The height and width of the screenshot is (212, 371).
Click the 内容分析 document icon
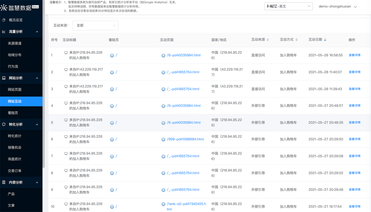click(4, 182)
